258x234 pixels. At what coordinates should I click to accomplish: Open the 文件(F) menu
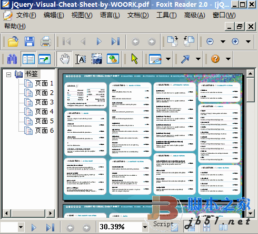[26, 15]
